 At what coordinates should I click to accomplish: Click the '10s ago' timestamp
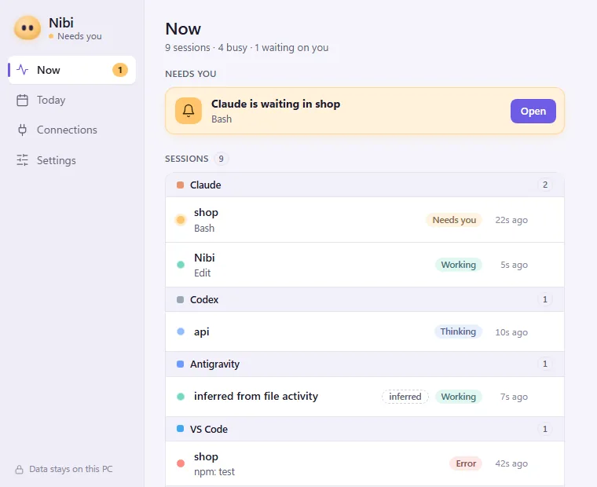click(x=511, y=332)
